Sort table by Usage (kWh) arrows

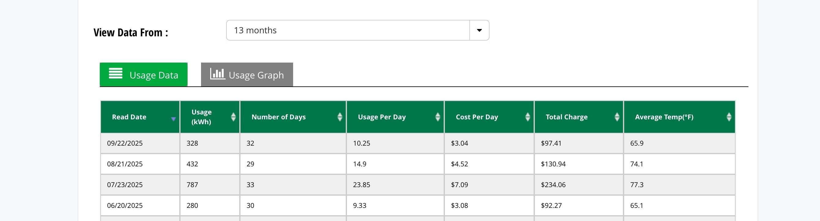[x=233, y=117]
